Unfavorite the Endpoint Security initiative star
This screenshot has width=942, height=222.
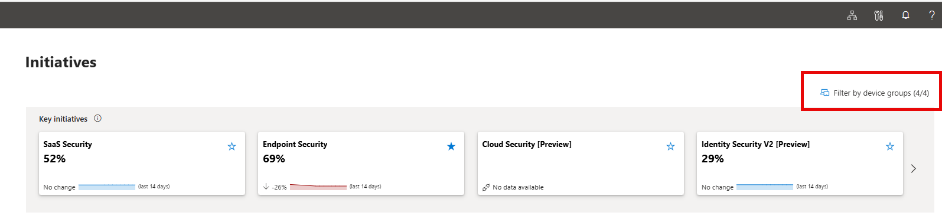(x=451, y=146)
